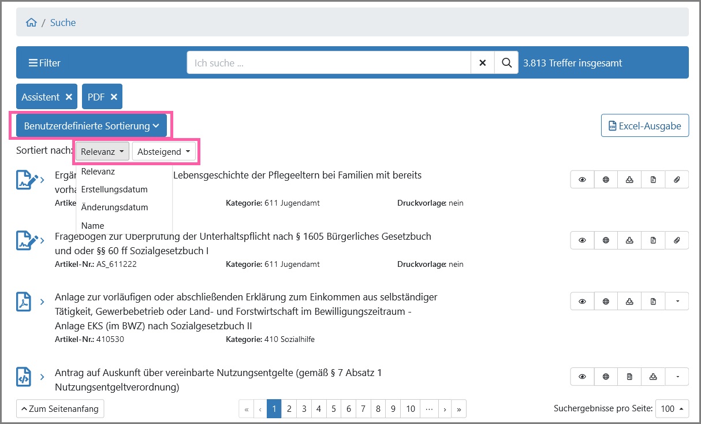Go to next results page (›)
Image resolution: width=701 pixels, height=424 pixels.
coord(445,408)
